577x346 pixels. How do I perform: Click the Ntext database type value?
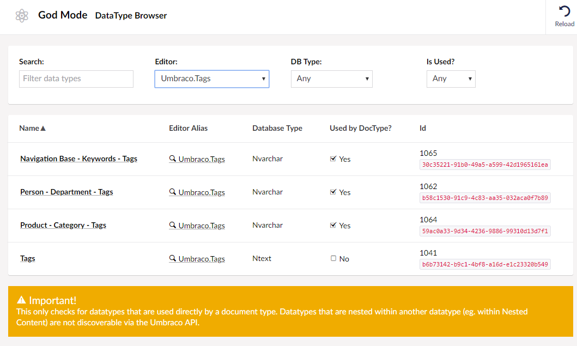tap(262, 258)
